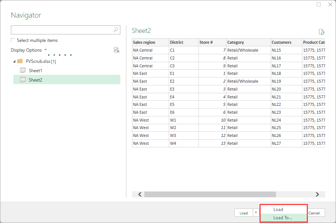Click the Retail/Wholesale cell in E2 row
The height and width of the screenshot is (223, 336).
249,81
